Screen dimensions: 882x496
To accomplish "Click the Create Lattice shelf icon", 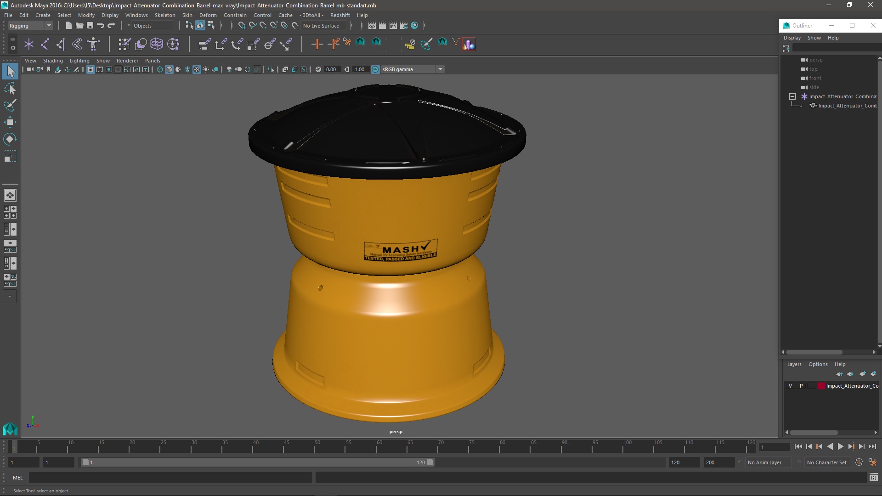I will click(x=157, y=44).
